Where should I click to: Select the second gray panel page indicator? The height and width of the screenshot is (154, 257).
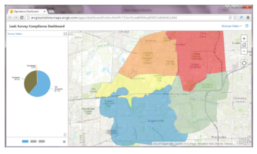(33, 141)
